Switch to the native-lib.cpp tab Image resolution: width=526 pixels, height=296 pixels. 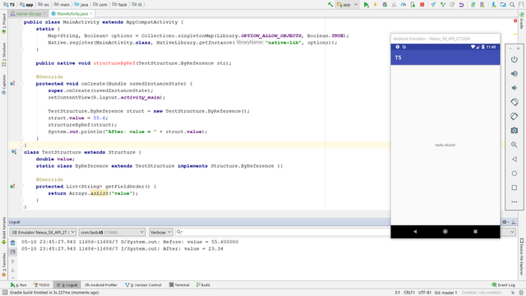coord(28,14)
